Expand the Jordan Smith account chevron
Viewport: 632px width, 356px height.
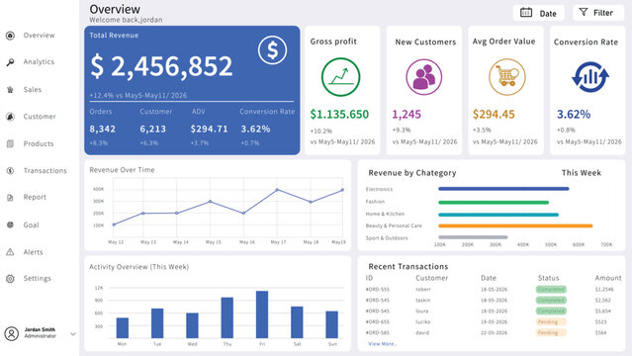click(x=73, y=334)
